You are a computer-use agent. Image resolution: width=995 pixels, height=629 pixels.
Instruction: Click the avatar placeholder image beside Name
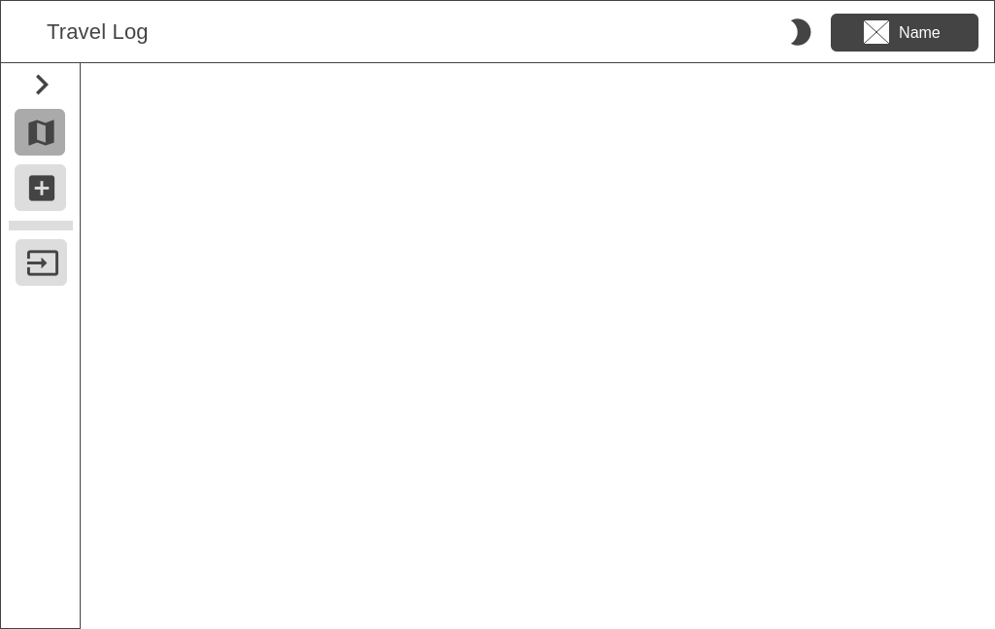876,32
